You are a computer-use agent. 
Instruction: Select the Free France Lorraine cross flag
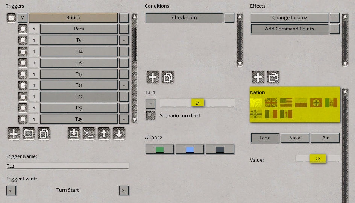pyautogui.click(x=286, y=114)
